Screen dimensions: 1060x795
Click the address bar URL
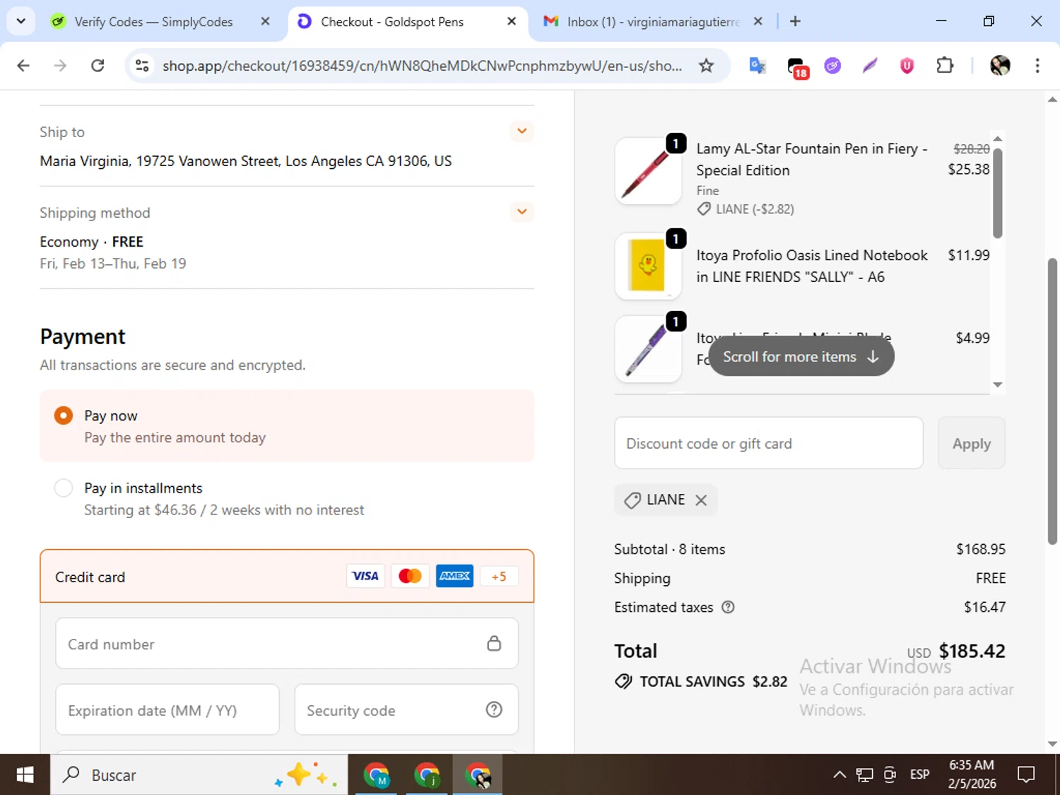coord(422,66)
